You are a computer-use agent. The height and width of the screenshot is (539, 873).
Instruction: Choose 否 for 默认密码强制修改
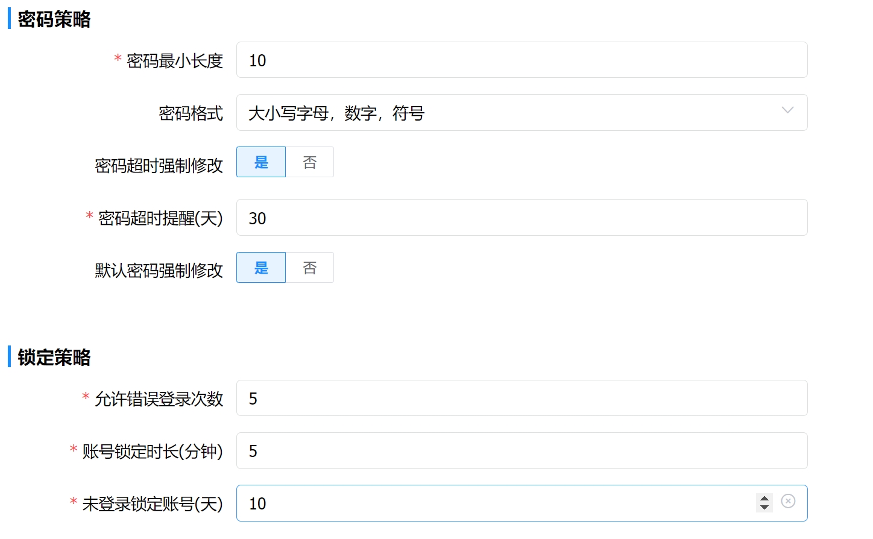tap(309, 268)
